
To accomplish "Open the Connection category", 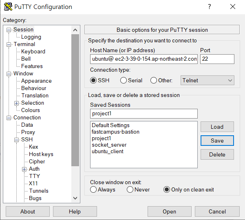I will click(27, 118).
